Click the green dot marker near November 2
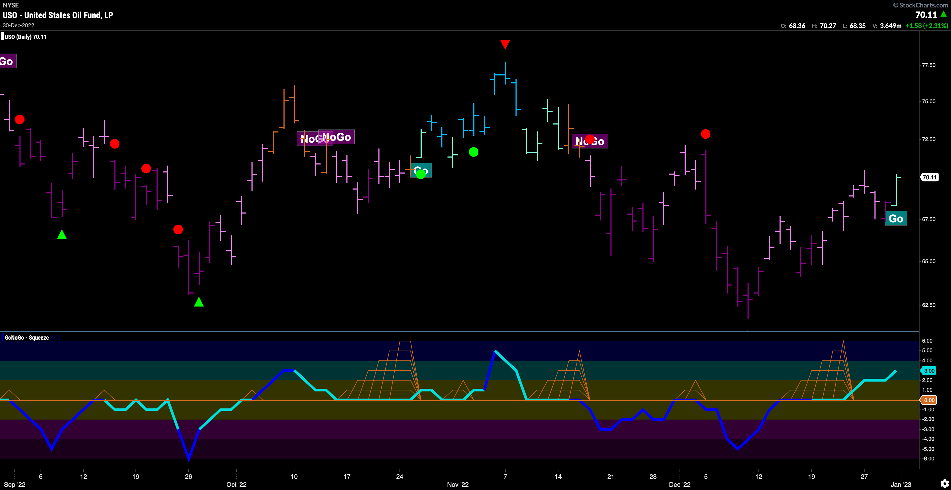 (474, 152)
